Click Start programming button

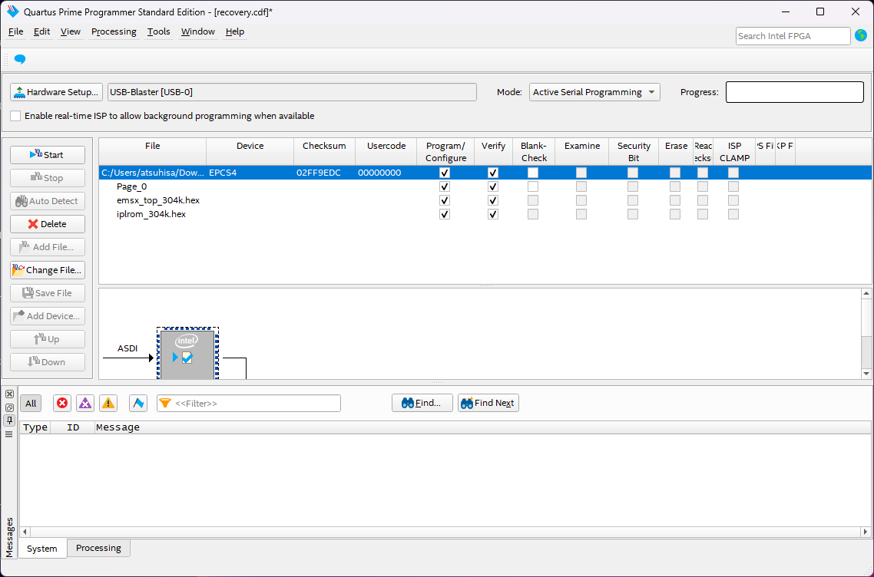click(x=48, y=155)
